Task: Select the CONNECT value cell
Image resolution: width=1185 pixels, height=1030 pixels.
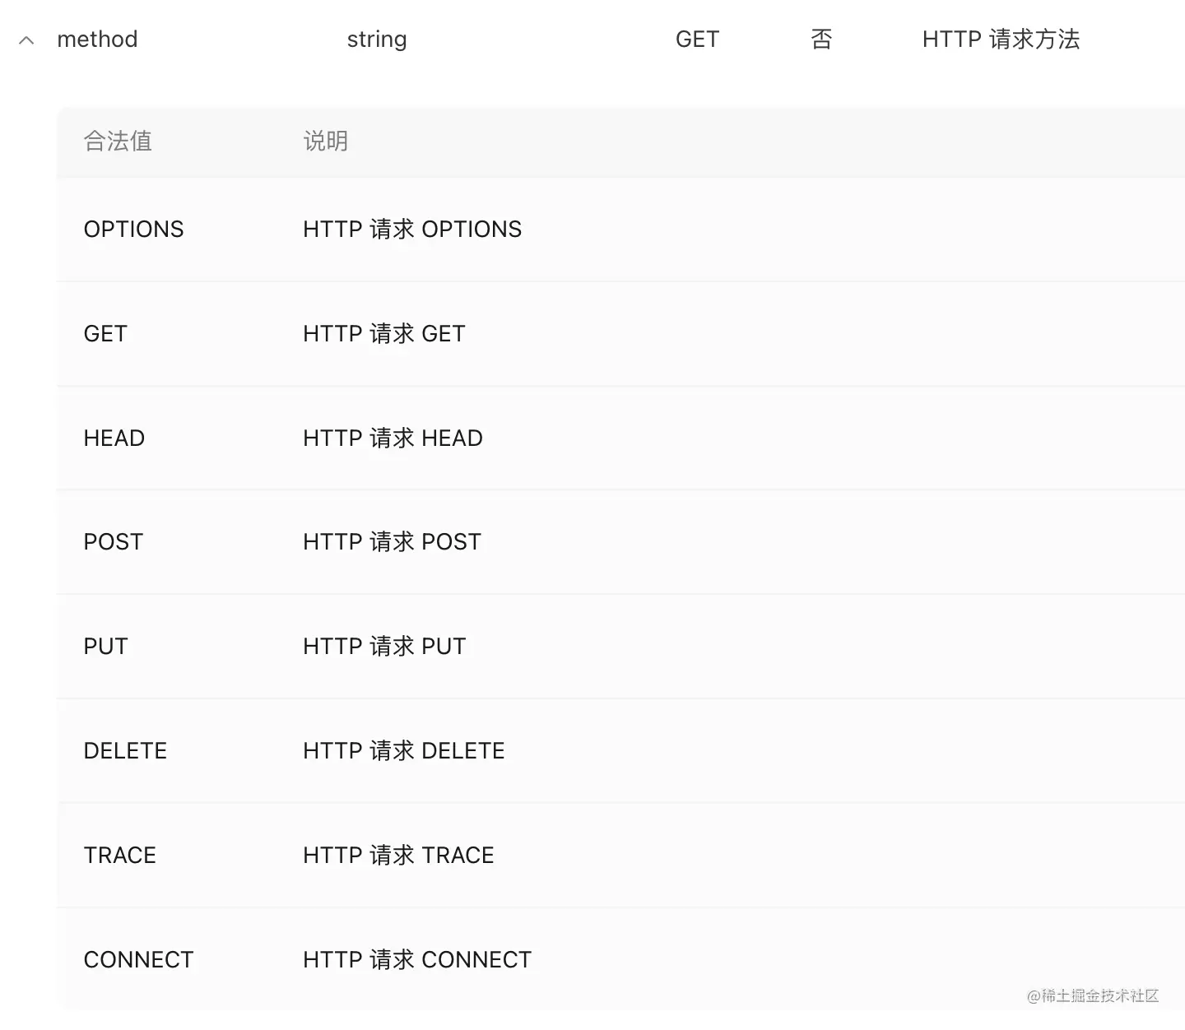Action: point(138,960)
